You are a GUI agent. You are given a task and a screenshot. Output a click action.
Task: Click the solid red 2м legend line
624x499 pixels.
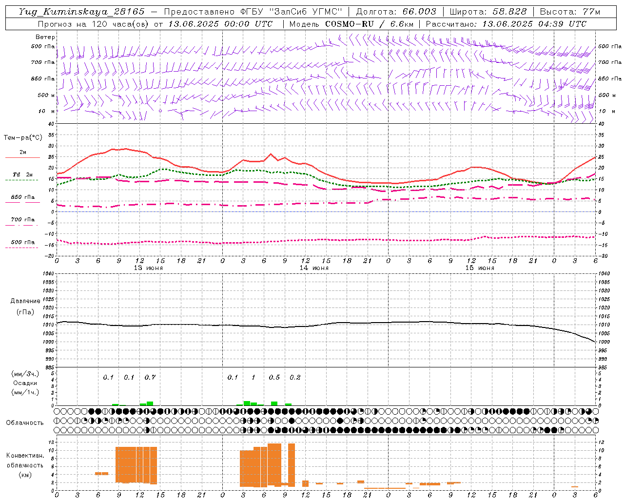[x=22, y=157]
